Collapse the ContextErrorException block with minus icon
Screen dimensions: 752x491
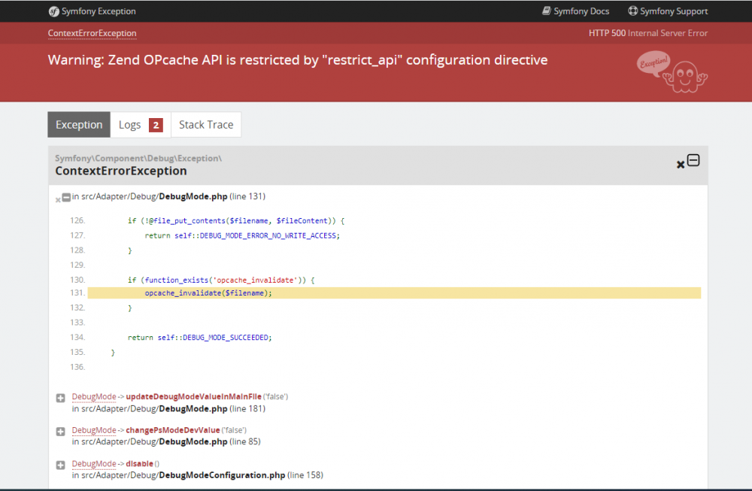click(693, 160)
